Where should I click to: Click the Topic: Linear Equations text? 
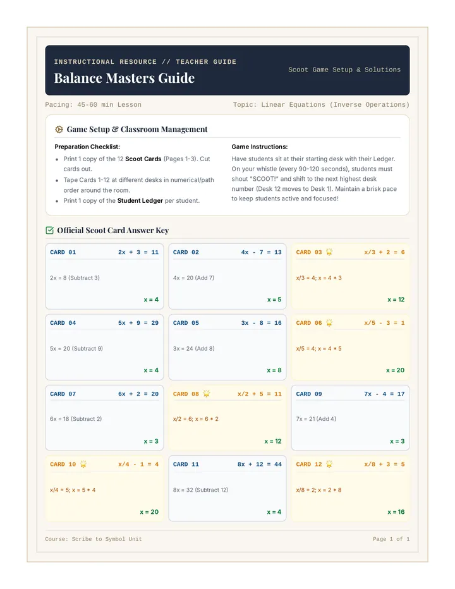point(321,104)
